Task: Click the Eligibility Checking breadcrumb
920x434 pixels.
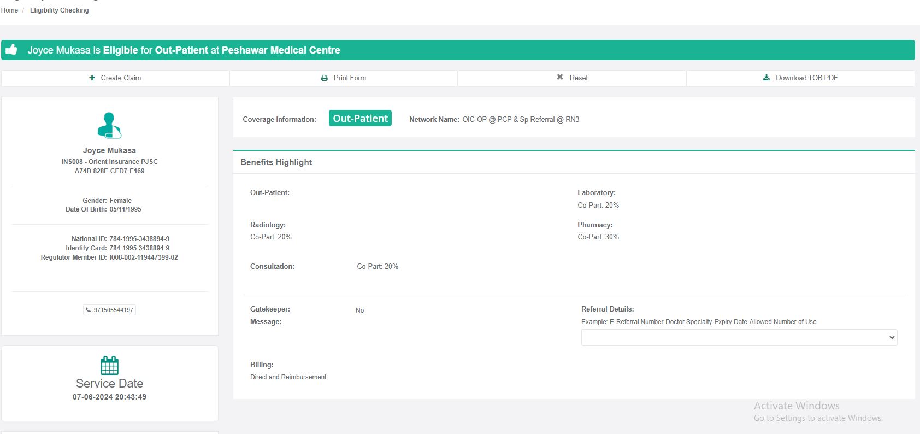Action: point(59,10)
